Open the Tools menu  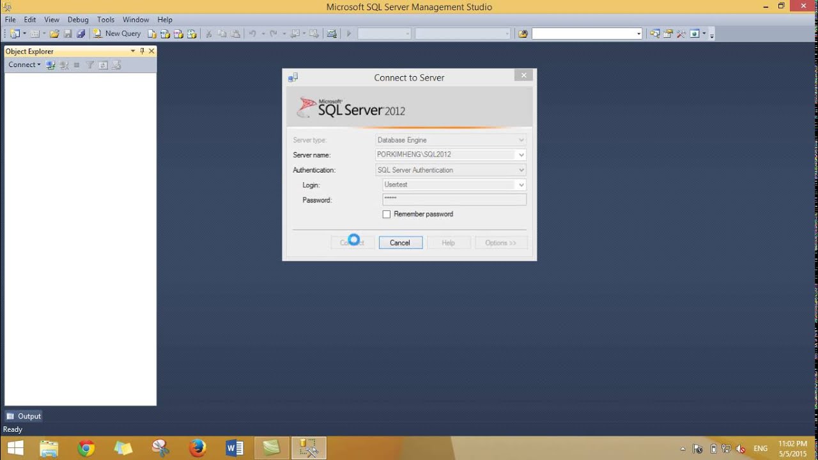click(x=105, y=20)
